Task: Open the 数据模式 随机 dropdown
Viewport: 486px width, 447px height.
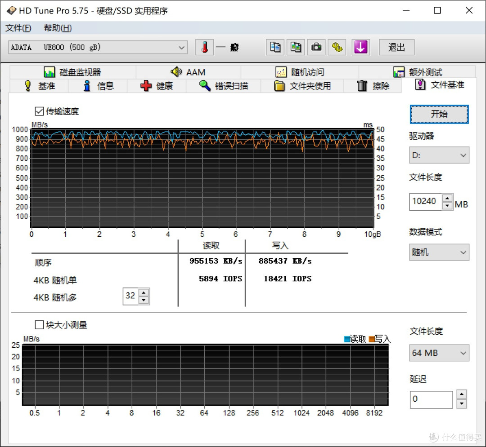Action: (x=439, y=252)
